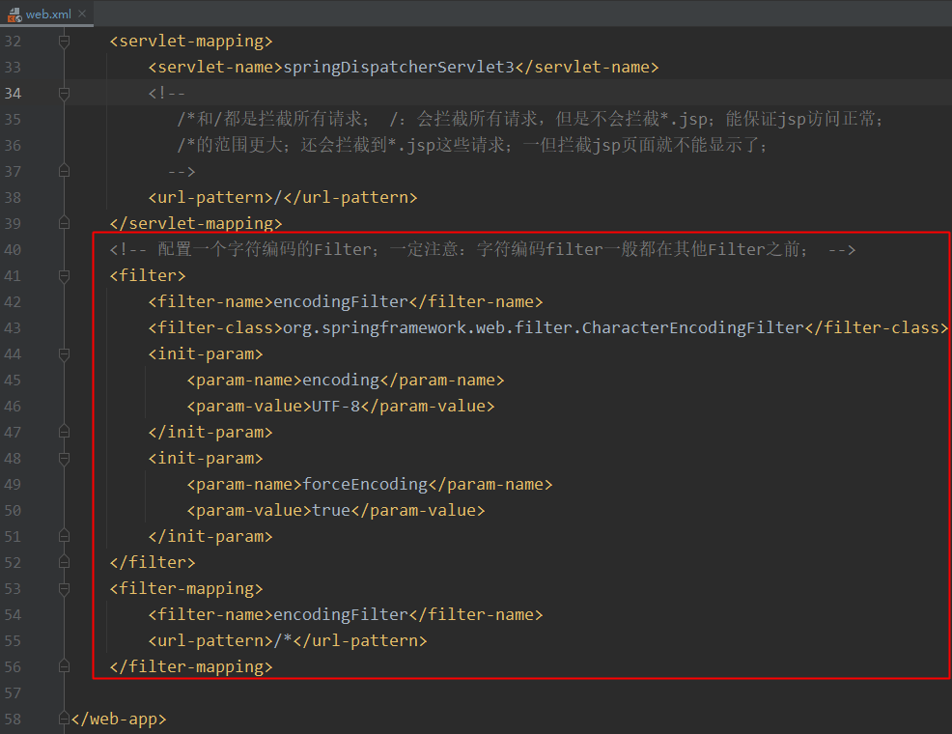Collapse servlet-mapping fold on line 32
Viewport: 952px width, 734px height.
click(x=64, y=42)
